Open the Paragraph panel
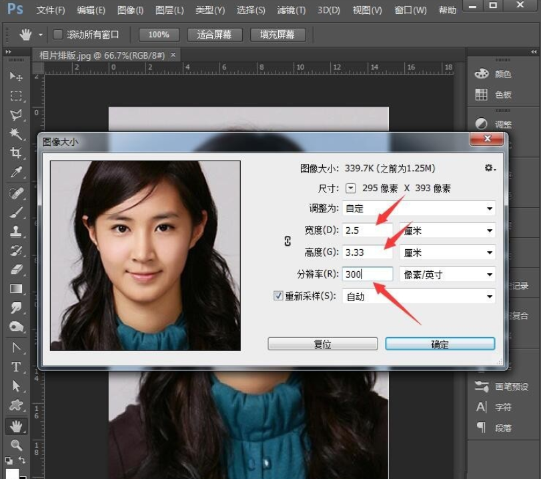The image size is (541, 479). (494, 428)
